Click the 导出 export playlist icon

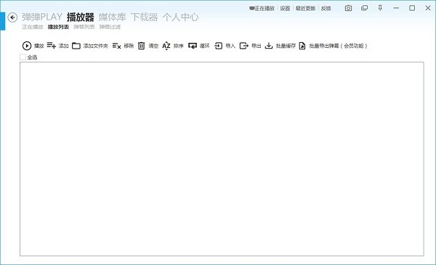[x=244, y=46]
